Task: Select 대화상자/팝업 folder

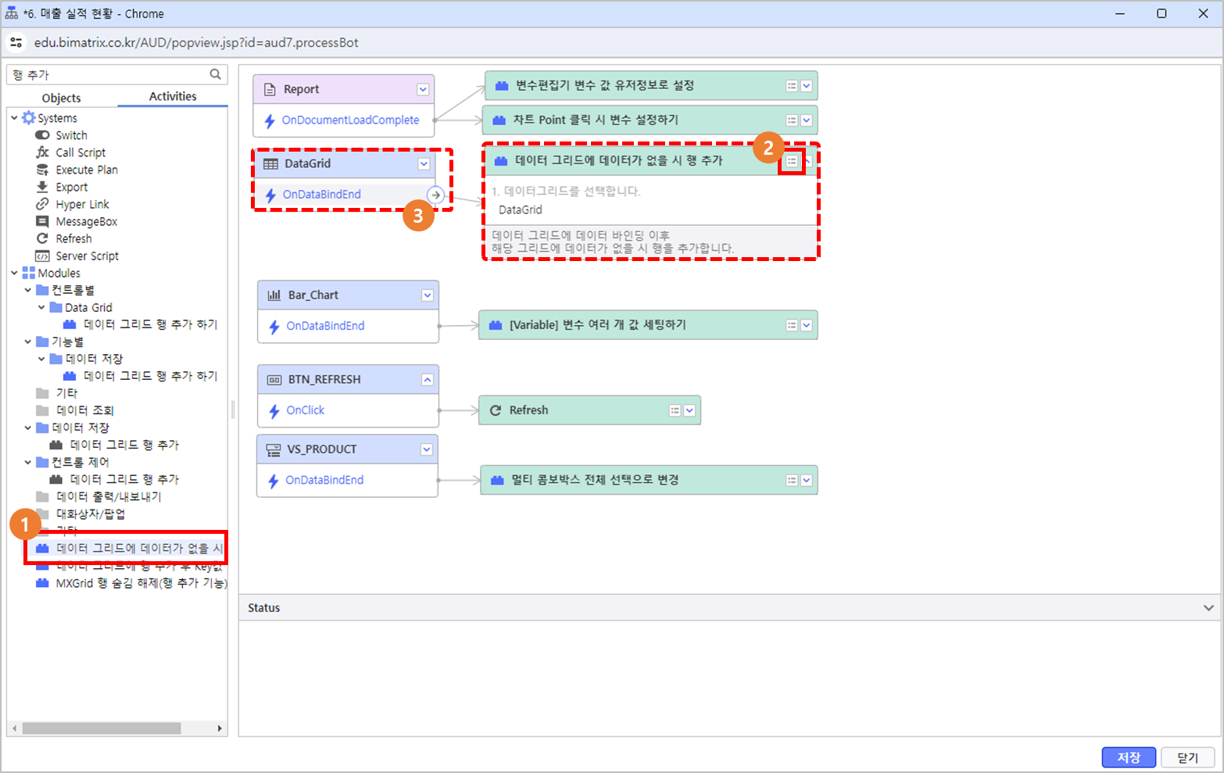Action: click(81, 514)
